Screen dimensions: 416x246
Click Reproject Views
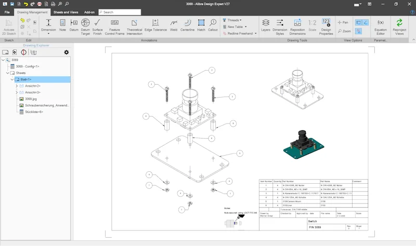point(399,27)
